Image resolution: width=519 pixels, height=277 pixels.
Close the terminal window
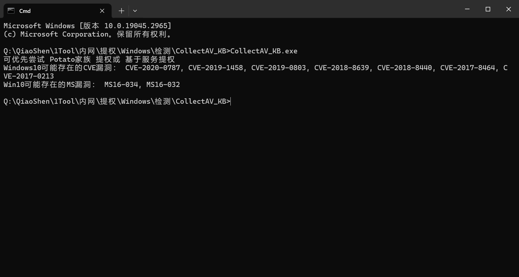[508, 9]
